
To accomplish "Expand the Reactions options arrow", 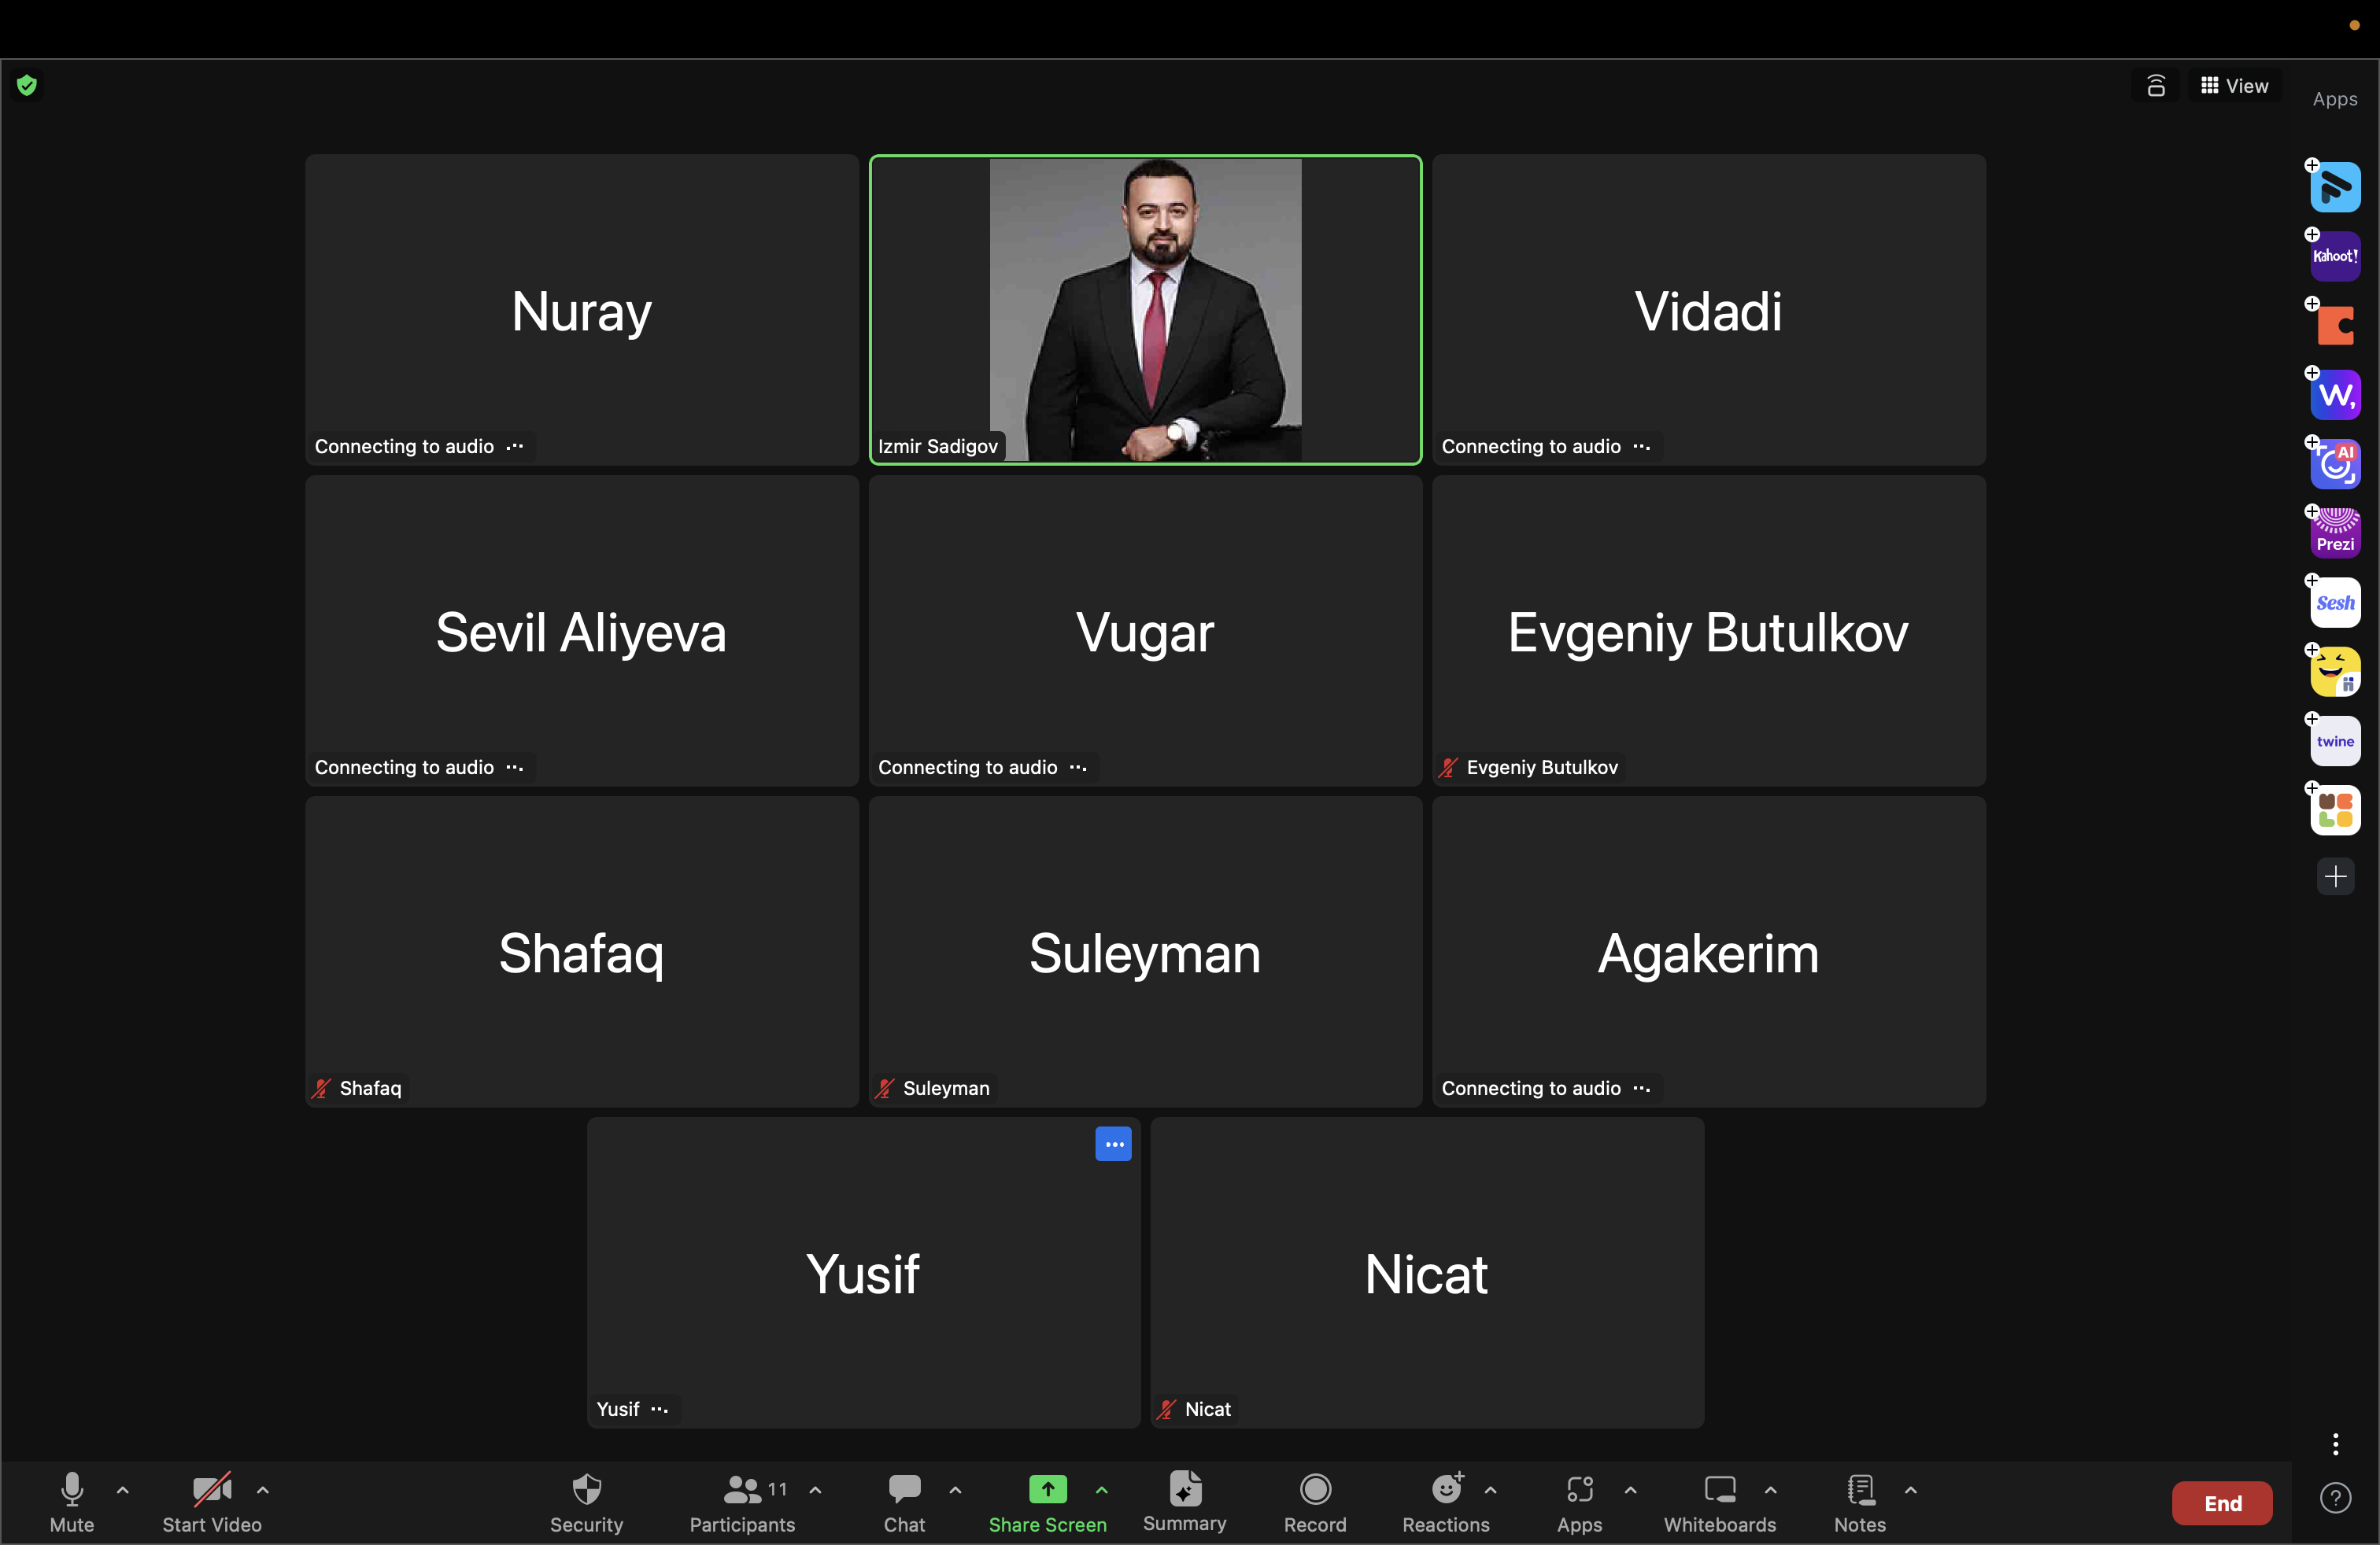I will pos(1490,1490).
